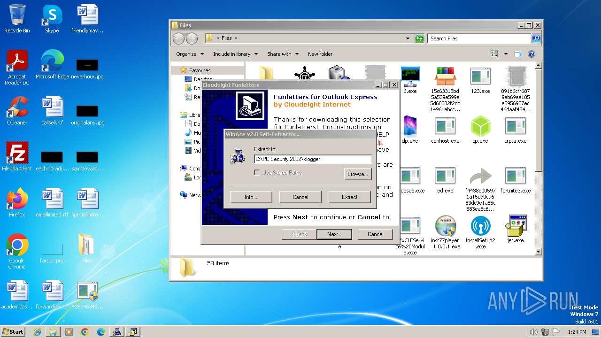Select neverhour.jpg on the desktop
The image size is (601, 338).
[x=87, y=68]
